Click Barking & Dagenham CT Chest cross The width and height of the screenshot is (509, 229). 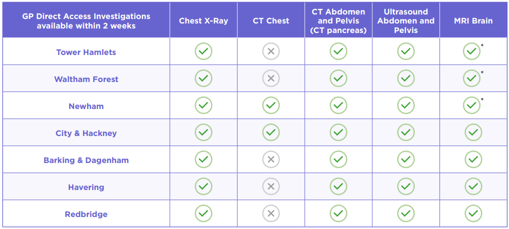point(271,159)
